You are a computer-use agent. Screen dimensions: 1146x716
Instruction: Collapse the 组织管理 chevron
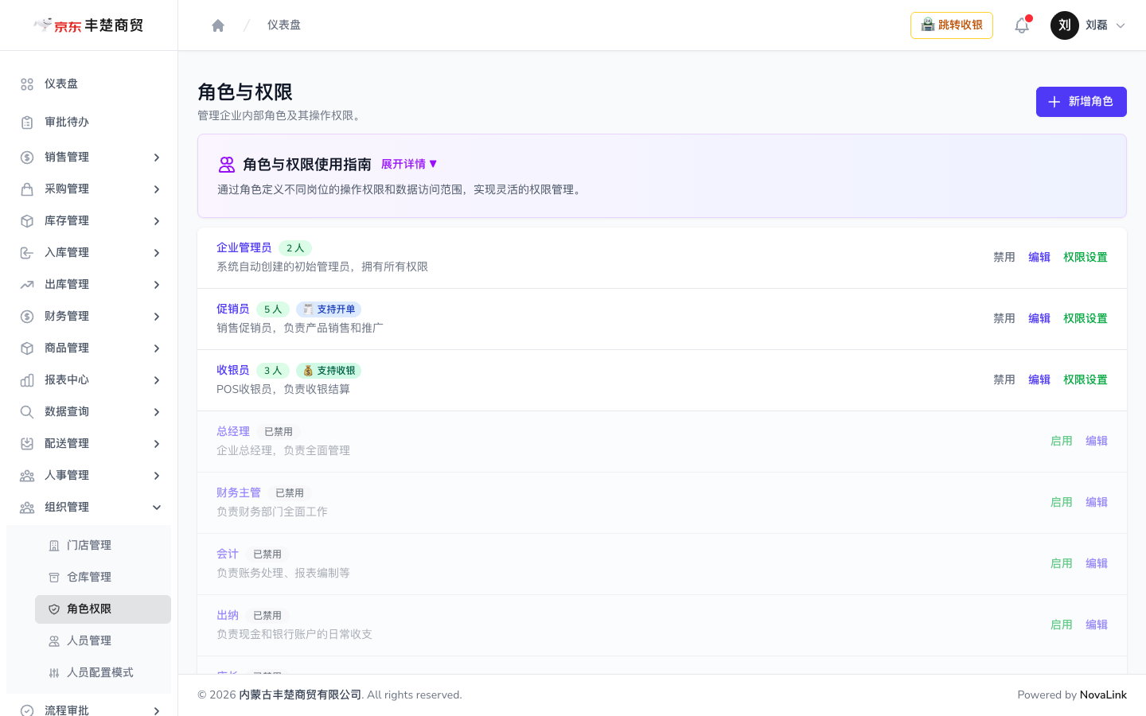157,508
